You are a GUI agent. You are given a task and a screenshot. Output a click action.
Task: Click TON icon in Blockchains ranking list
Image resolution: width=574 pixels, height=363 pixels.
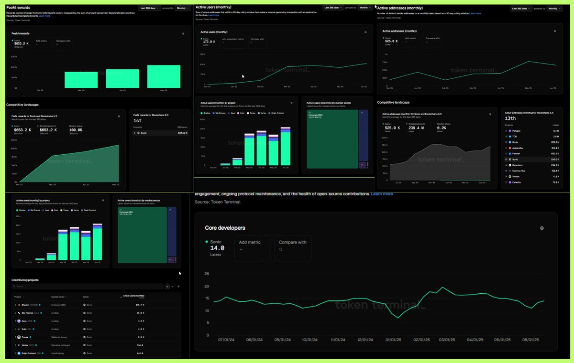click(510, 136)
